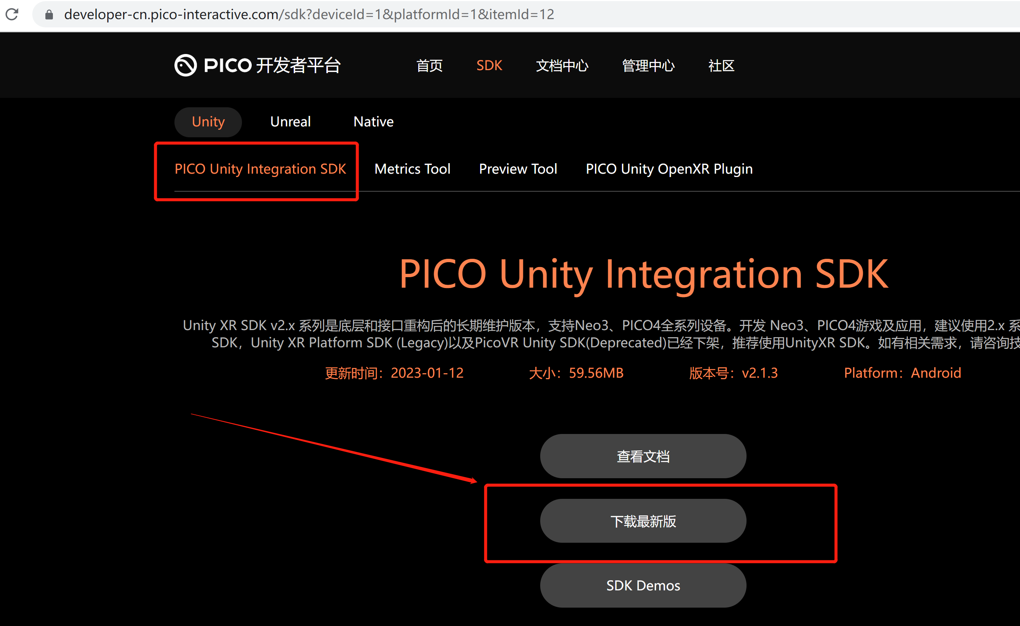Viewport: 1020px width, 626px height.
Task: Open the SDK menu item
Action: tap(489, 65)
